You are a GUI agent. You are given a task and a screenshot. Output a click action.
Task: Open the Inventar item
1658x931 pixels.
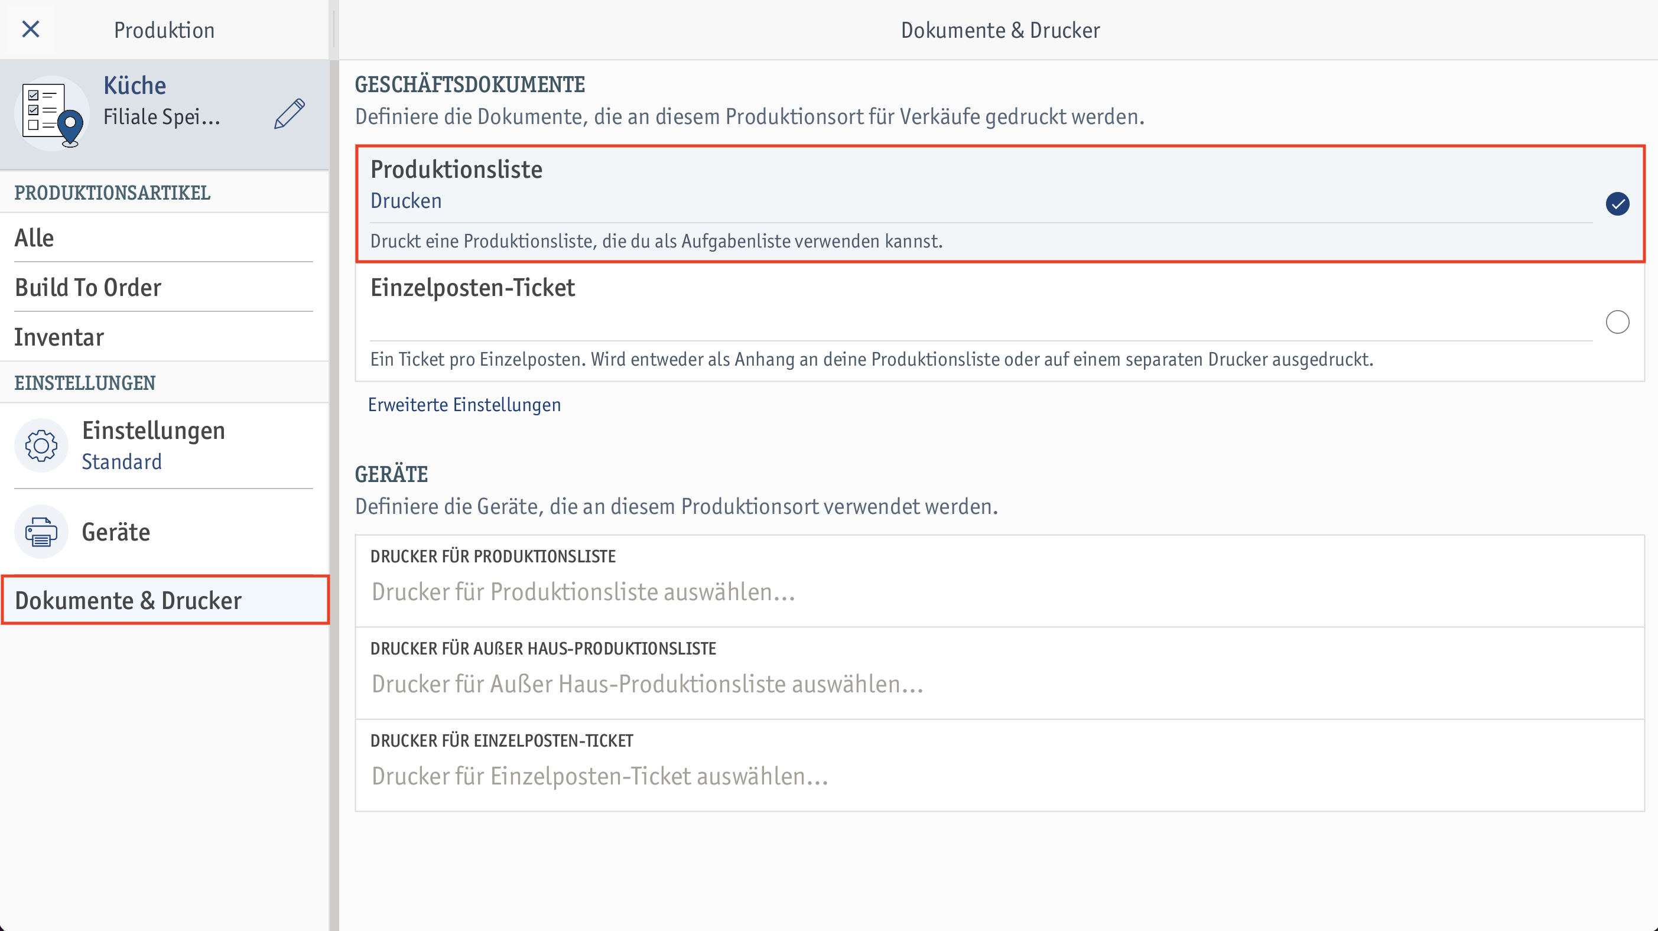click(164, 337)
